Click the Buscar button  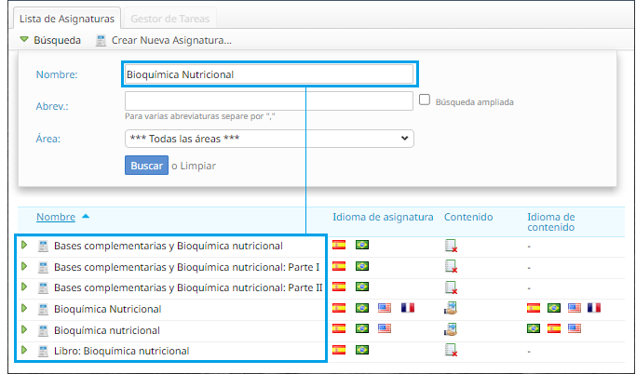(x=146, y=166)
